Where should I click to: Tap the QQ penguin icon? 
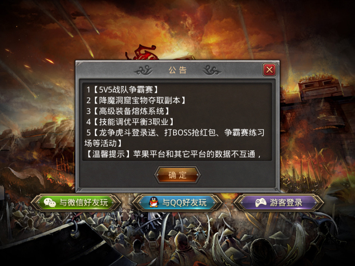coord(154,202)
